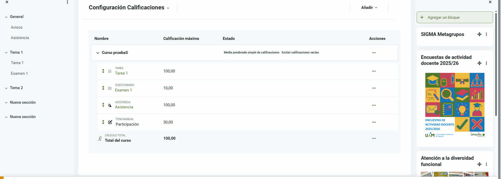Screen dimensions: 501x179
Task: Click the move arrow icon for Tarea 1
Action: tap(103, 71)
